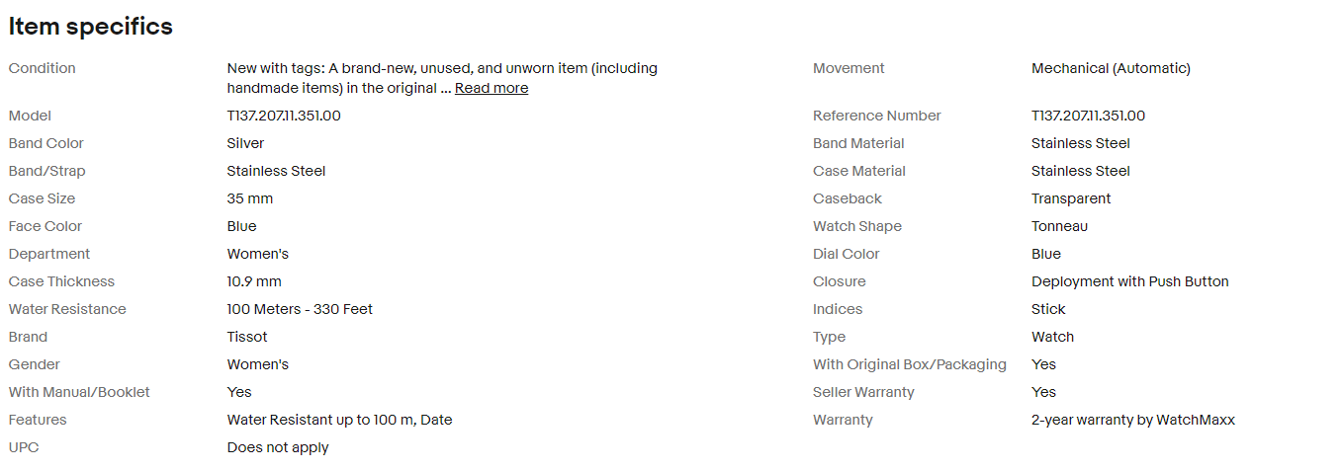This screenshot has height=471, width=1342.
Task: Click the Watch Shape value Tonneau
Action: (1059, 226)
